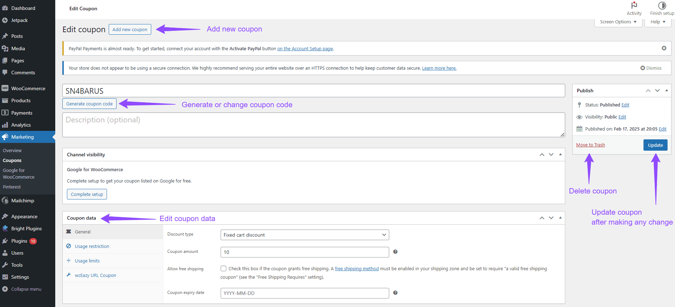Click the coupon expiry date help icon
675x307 pixels.
395,293
